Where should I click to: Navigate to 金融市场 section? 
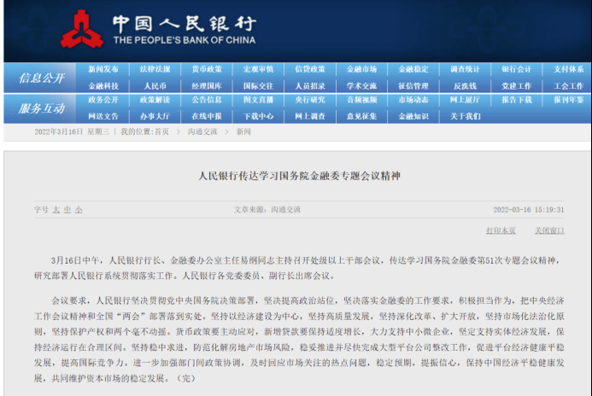361,69
